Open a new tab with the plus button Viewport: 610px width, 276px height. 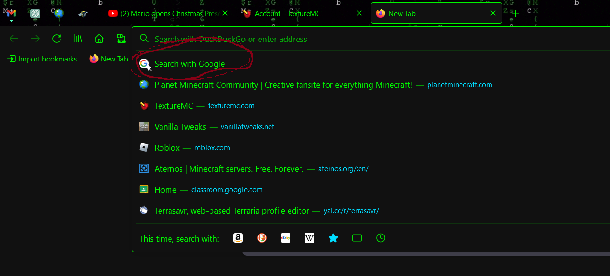515,13
